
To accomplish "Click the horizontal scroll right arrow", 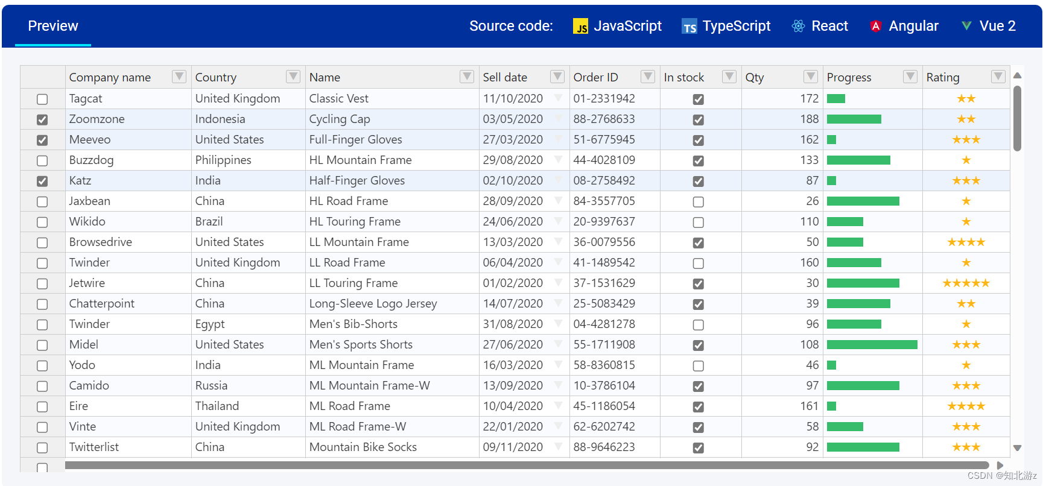I will coord(1000,465).
